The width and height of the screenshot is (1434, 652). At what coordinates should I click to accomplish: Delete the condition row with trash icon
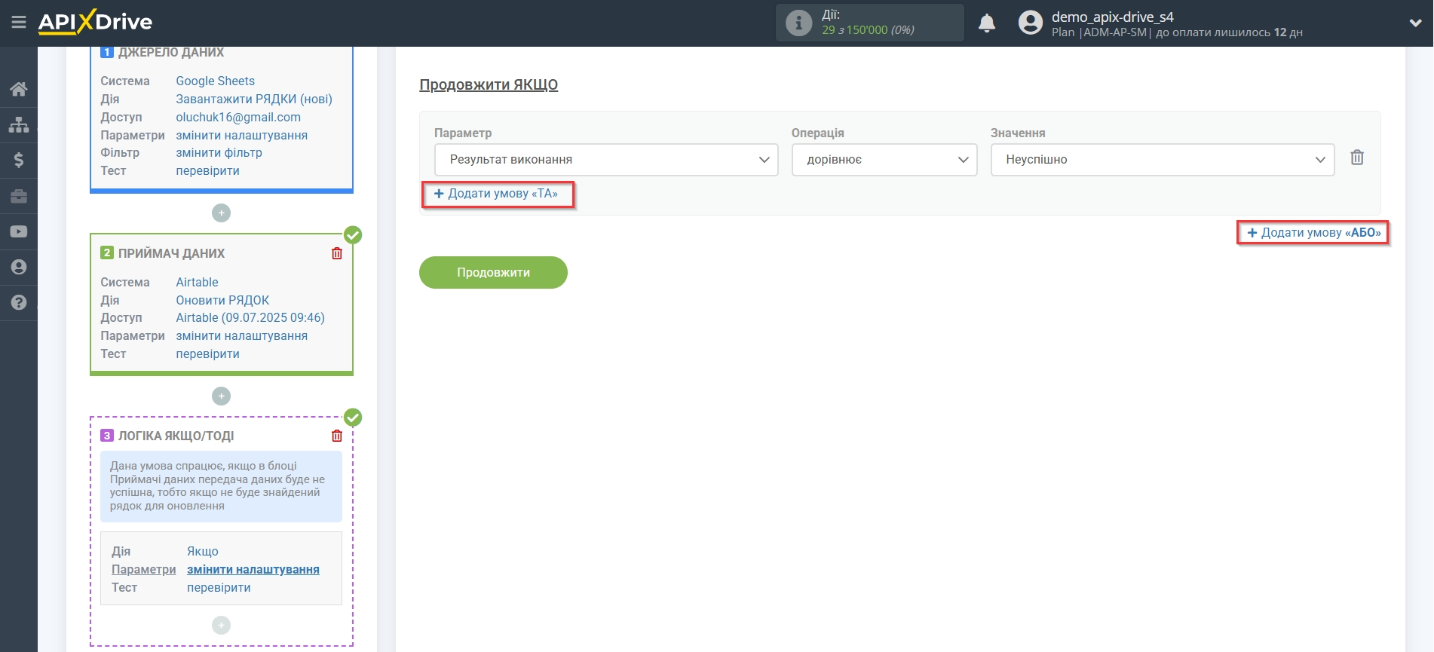pos(1357,158)
